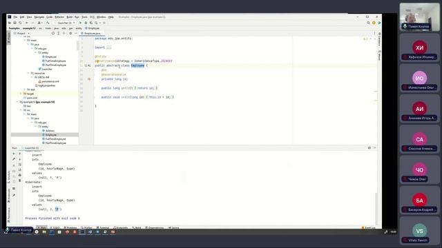
Task: Click the Synchronize/reload icon in toolbar
Action: [x=20, y=23]
